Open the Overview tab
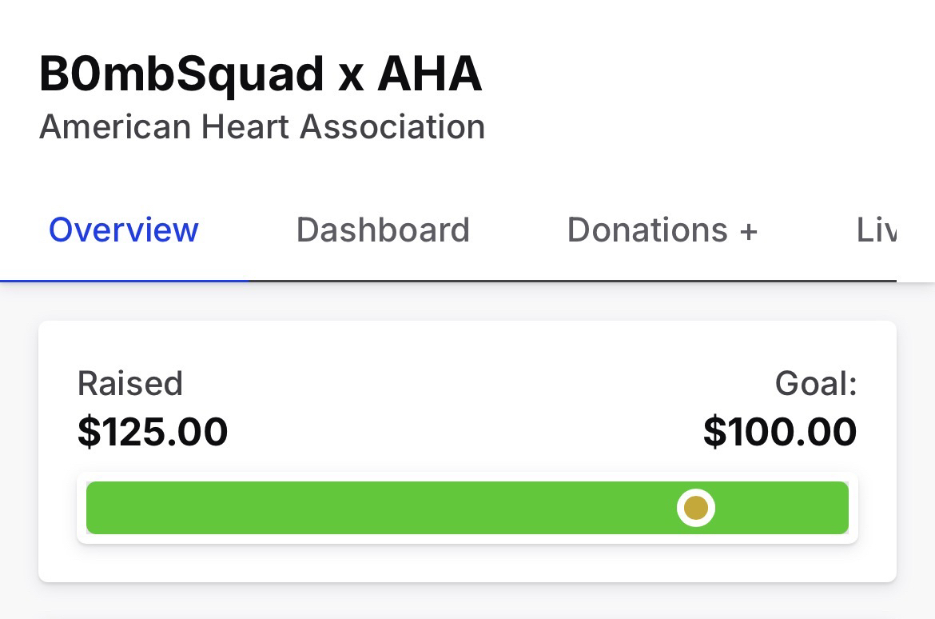The height and width of the screenshot is (619, 935). (124, 230)
